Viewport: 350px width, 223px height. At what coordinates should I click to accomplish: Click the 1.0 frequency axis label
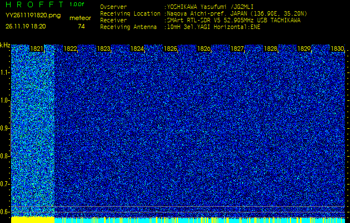[x=4, y=101]
